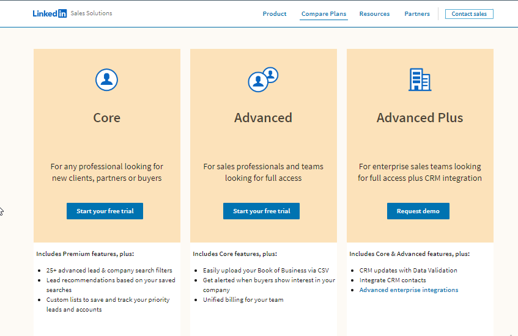
Task: Click 'Includes Core & Advanced features, plus:' text
Action: coord(409,254)
